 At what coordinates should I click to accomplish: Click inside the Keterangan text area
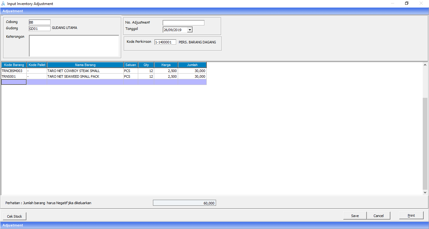pyautogui.click(x=74, y=46)
